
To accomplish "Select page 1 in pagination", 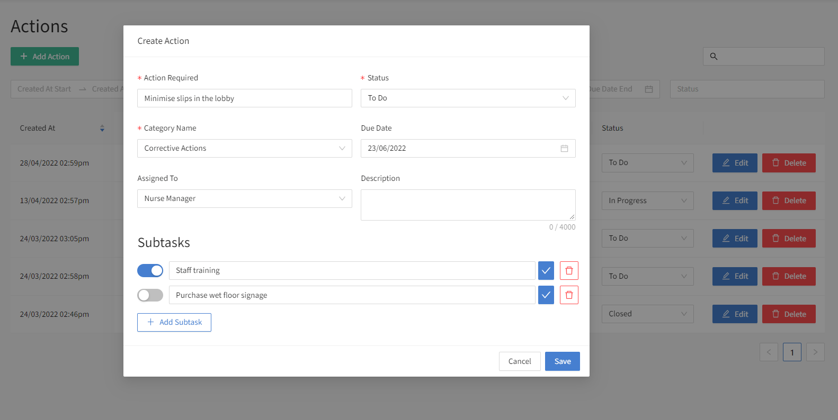I will pyautogui.click(x=792, y=352).
